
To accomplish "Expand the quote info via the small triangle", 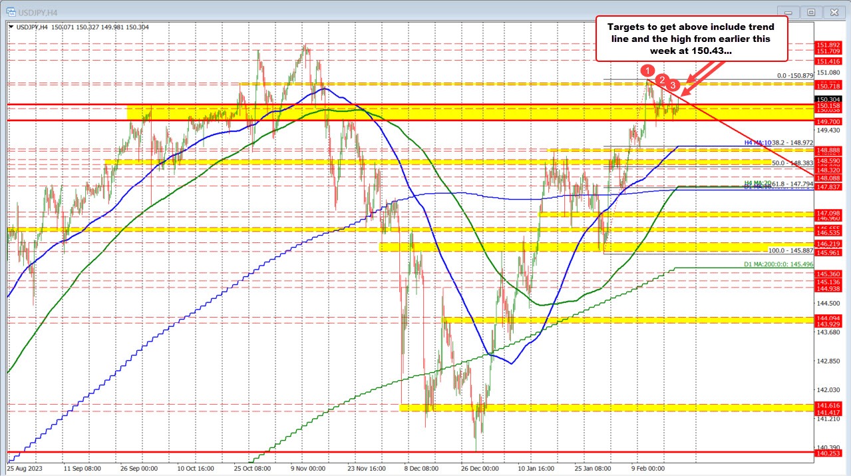I will pyautogui.click(x=11, y=27).
